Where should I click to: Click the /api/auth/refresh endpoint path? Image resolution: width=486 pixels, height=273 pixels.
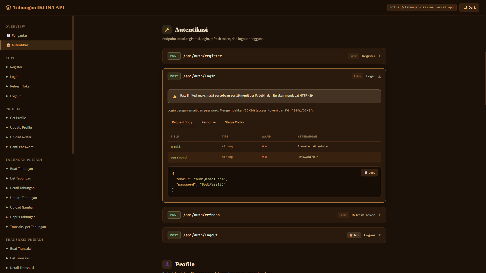coord(201,215)
